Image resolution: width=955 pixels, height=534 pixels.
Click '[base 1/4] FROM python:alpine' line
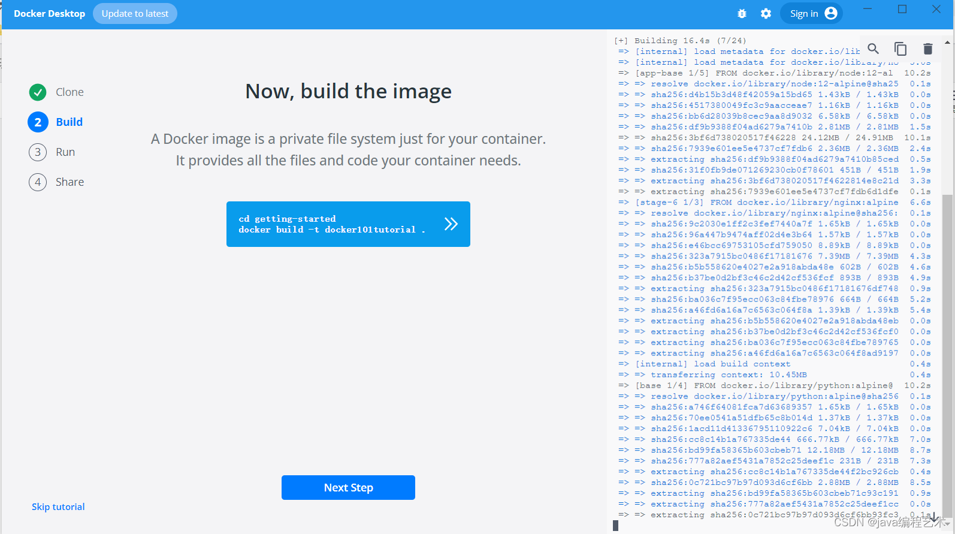pos(764,385)
